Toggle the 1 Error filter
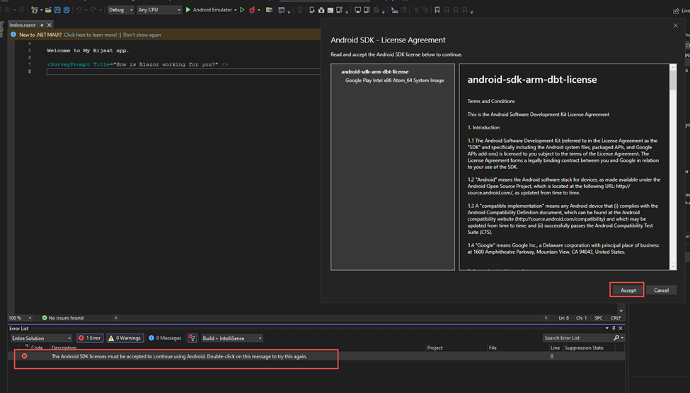The width and height of the screenshot is (690, 393). point(89,338)
